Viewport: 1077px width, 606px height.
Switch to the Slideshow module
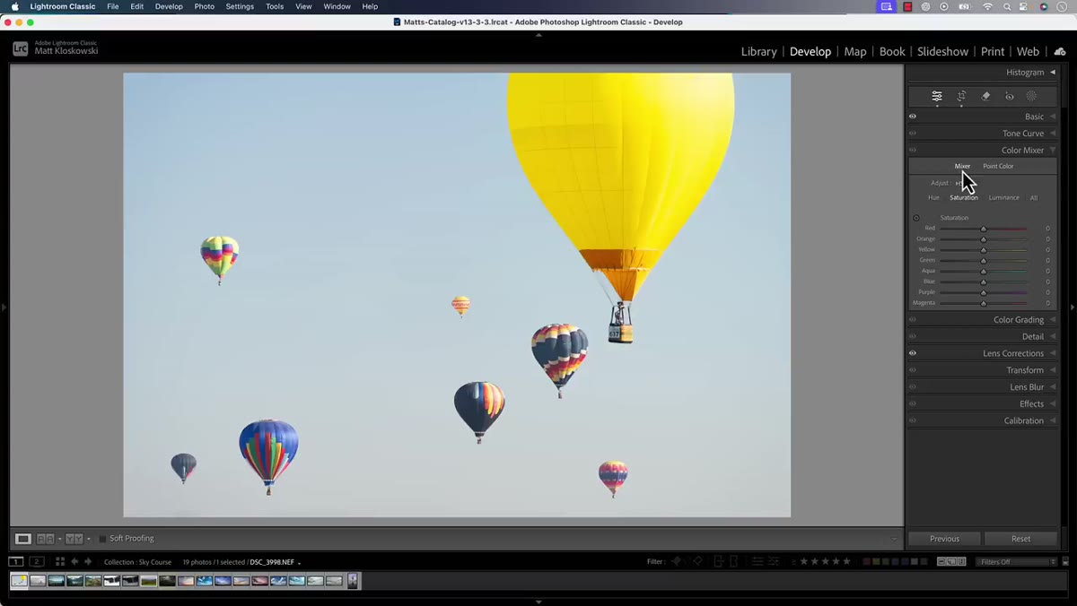click(x=942, y=52)
